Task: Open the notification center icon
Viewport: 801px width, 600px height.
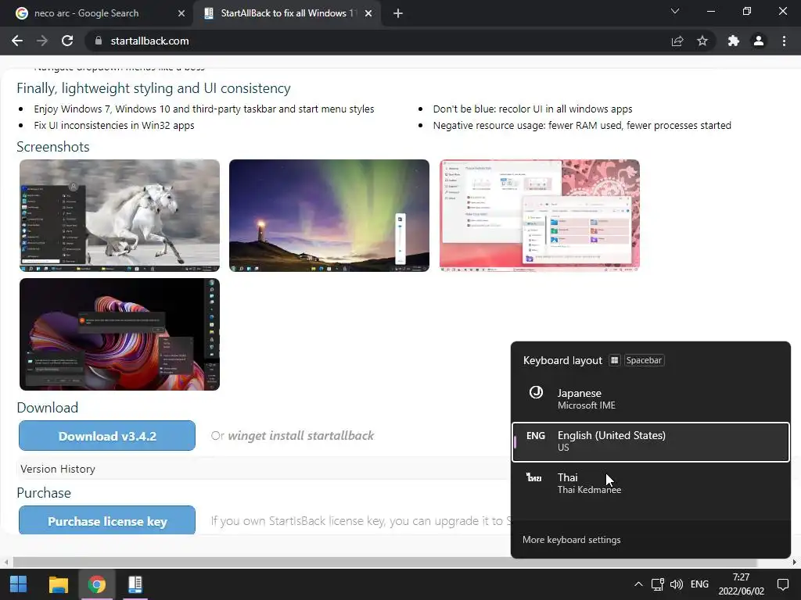Action: (x=782, y=584)
